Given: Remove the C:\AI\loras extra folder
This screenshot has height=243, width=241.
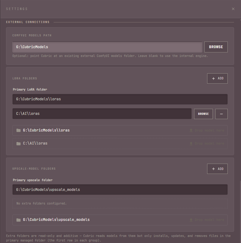Looking at the screenshot, I should coord(221,114).
